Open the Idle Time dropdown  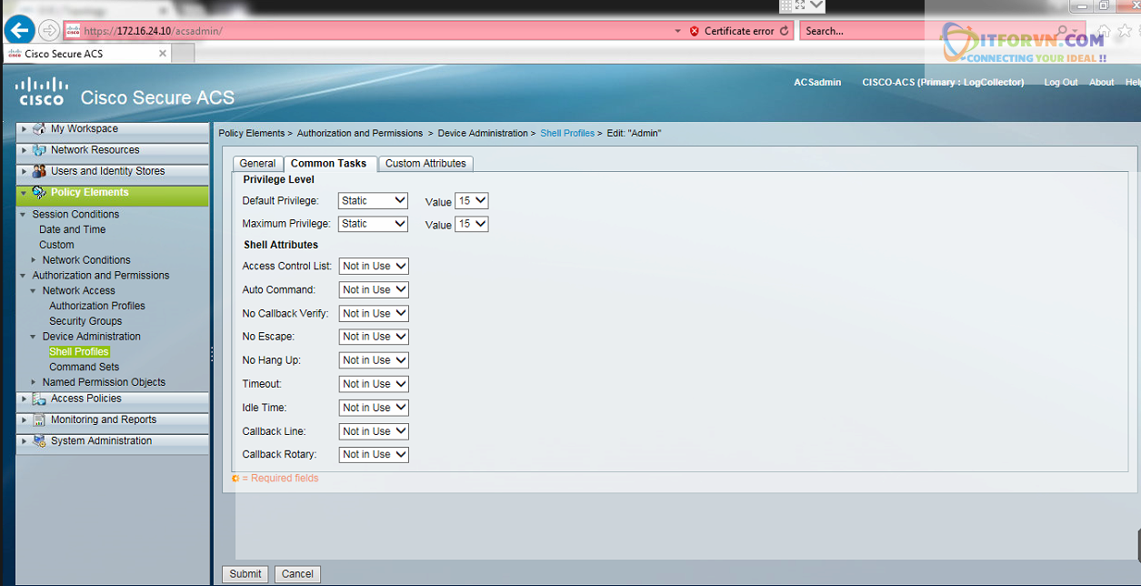point(374,408)
